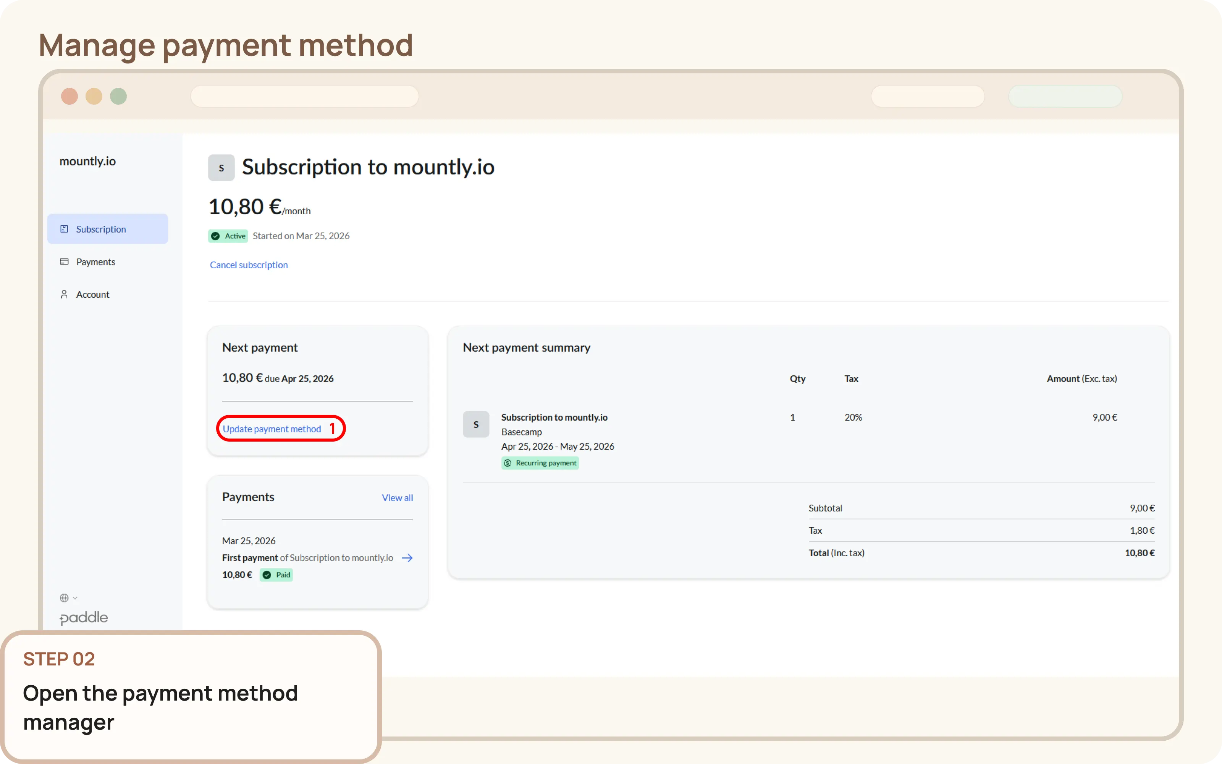Click the mountly.io header in sidebar

coord(87,161)
